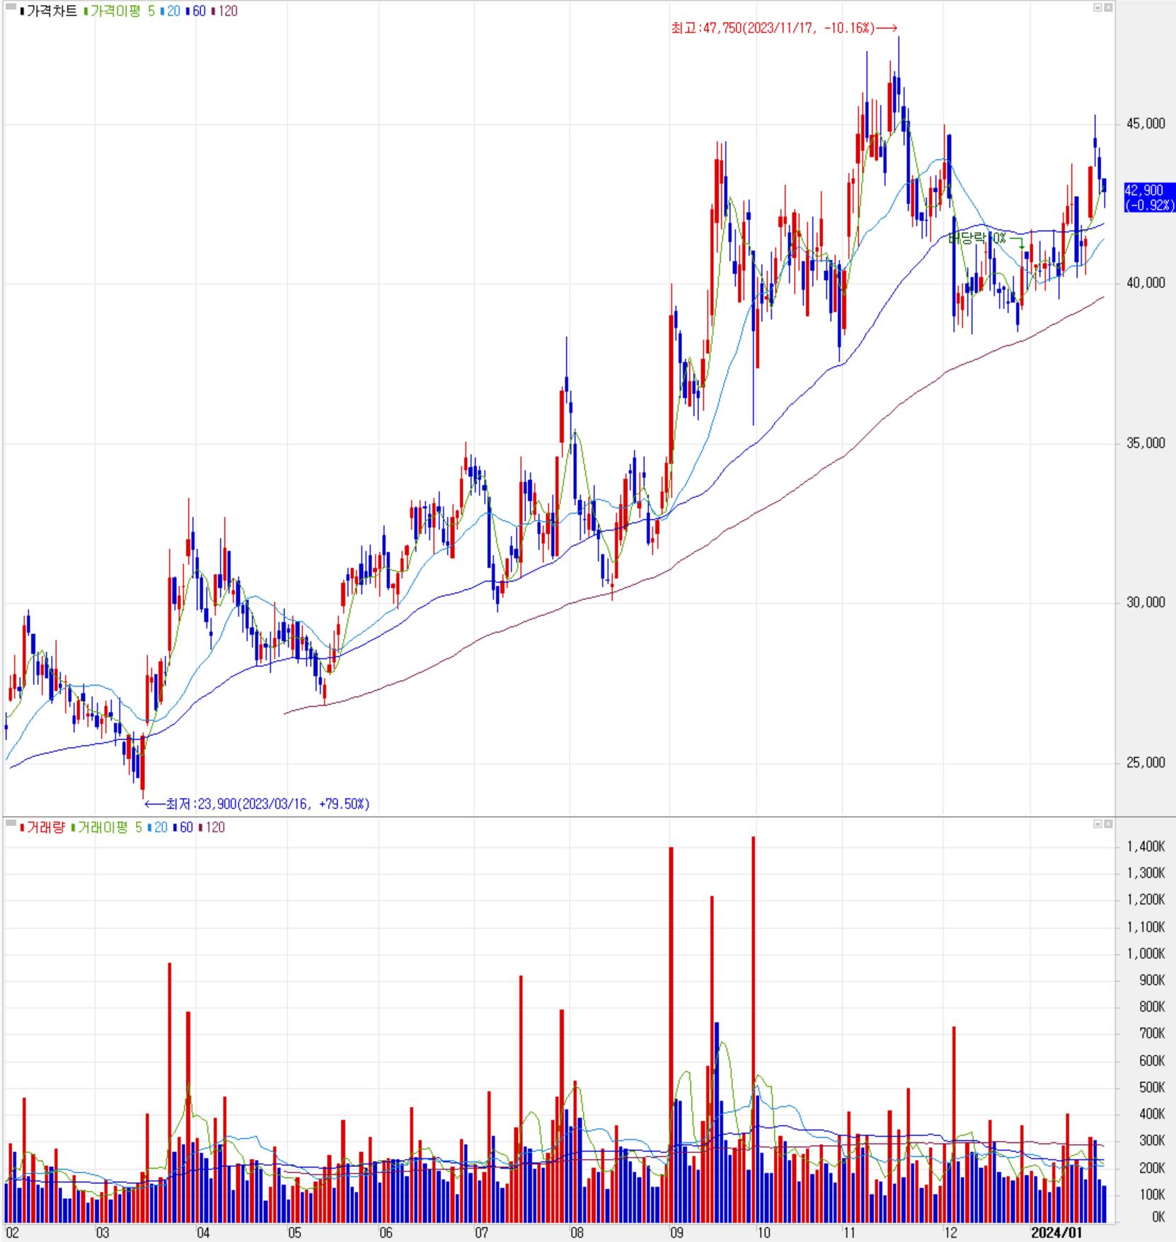Click the 2024/01 date axis label
1176x1242 pixels.
1056,1232
